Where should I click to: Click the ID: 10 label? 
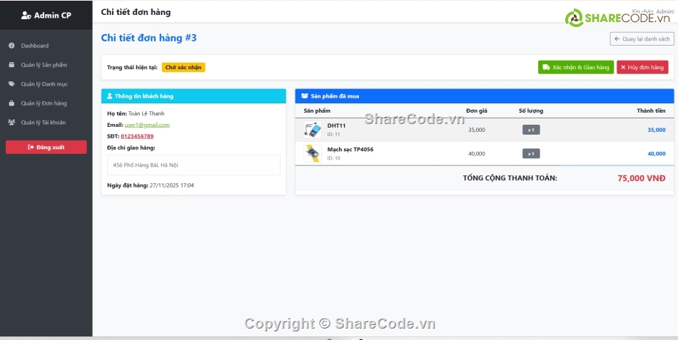[x=333, y=158]
